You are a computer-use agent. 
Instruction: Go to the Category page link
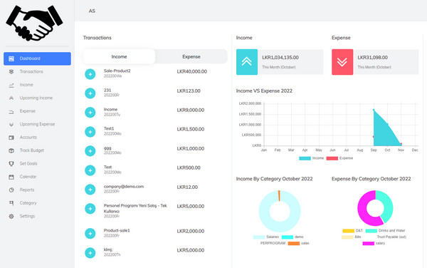click(x=28, y=203)
